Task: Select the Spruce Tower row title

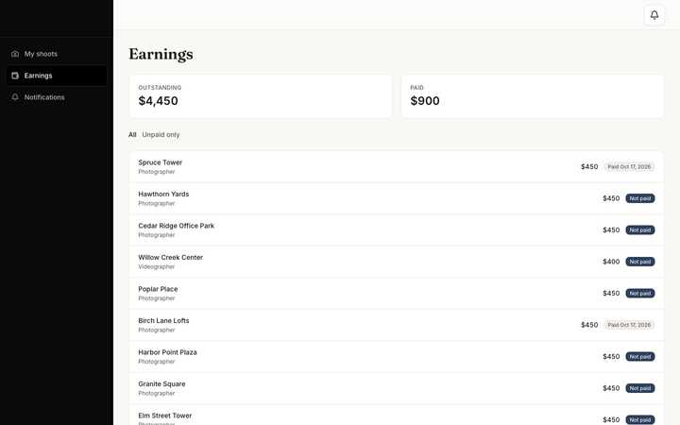Action: click(160, 162)
